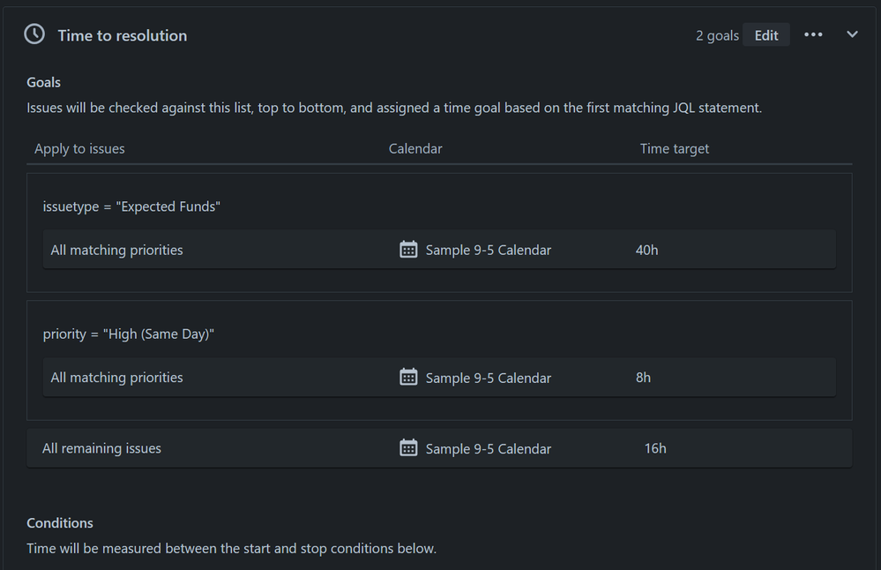The image size is (881, 570).
Task: Click Sample 9-5 Calendar in Expected Funds goal
Action: (x=489, y=251)
